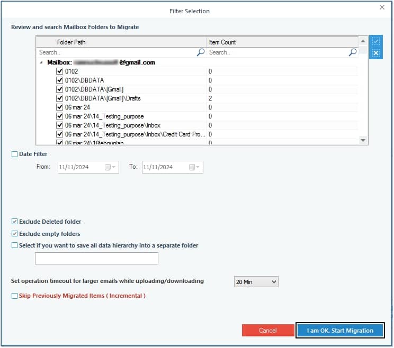Click the Folder Path search magnifier icon
394x348 pixels.
click(201, 52)
